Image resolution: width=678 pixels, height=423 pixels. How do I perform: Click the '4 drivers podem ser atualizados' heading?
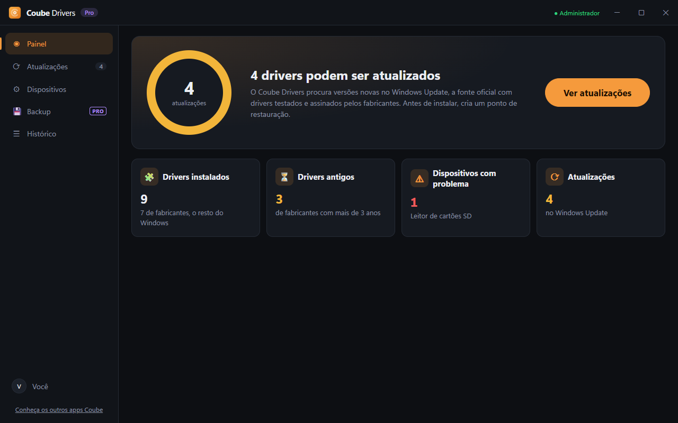345,76
